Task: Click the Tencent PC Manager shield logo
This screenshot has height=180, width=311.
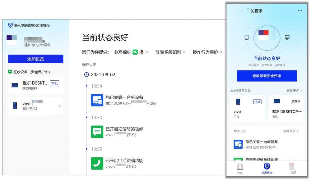Action: click(x=10, y=25)
